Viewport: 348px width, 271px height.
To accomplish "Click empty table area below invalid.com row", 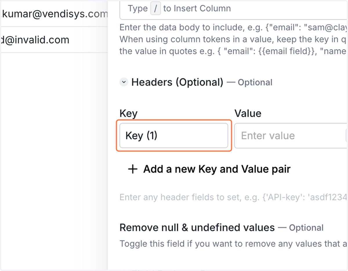I will (x=54, y=160).
